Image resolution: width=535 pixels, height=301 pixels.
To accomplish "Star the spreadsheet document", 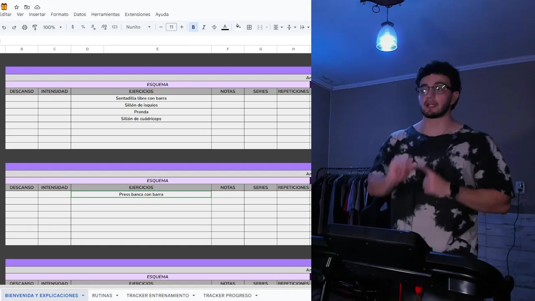I will pos(17,7).
